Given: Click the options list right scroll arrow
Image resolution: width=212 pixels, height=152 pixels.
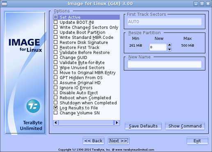Looking at the screenshot, I should click(x=117, y=123).
